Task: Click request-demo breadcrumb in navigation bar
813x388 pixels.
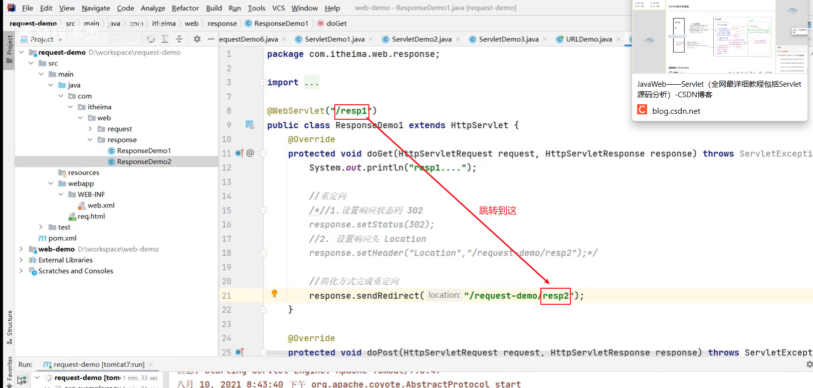Action: [x=33, y=24]
